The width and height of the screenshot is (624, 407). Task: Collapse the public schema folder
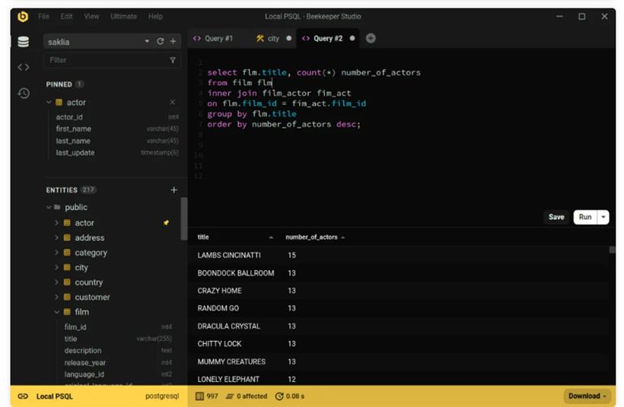point(49,207)
